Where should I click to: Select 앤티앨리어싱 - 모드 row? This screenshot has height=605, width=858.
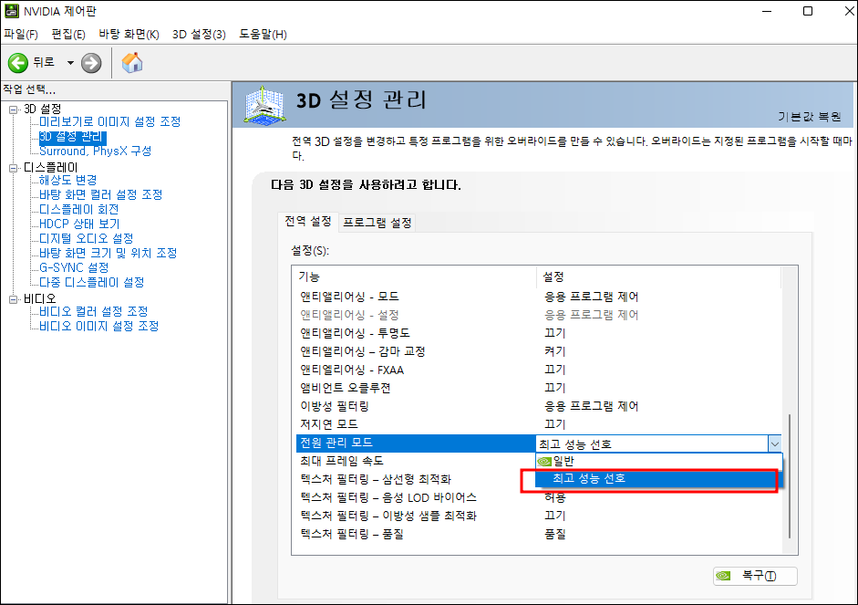(x=539, y=297)
